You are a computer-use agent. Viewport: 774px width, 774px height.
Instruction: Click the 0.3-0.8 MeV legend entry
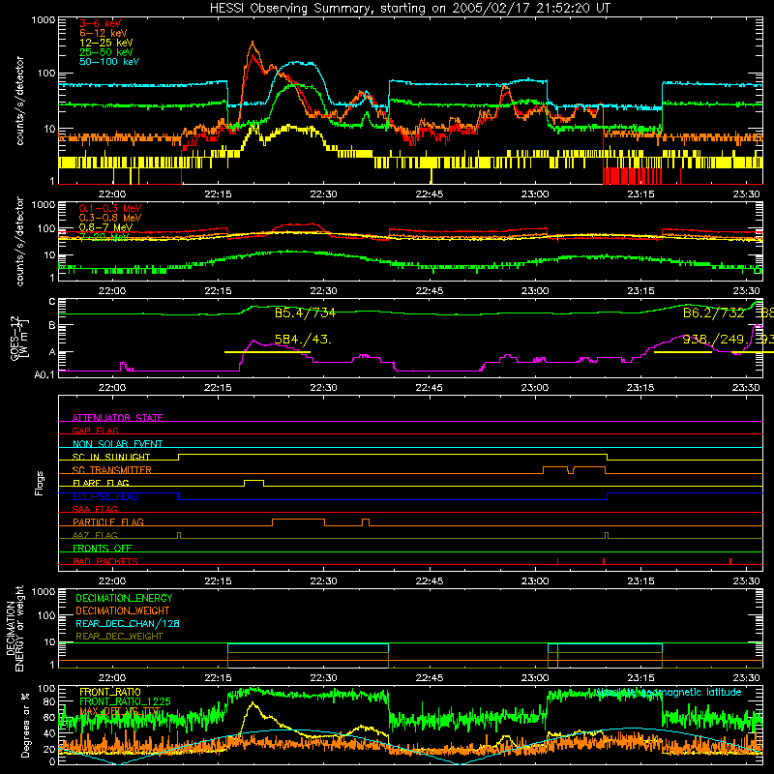pos(110,219)
